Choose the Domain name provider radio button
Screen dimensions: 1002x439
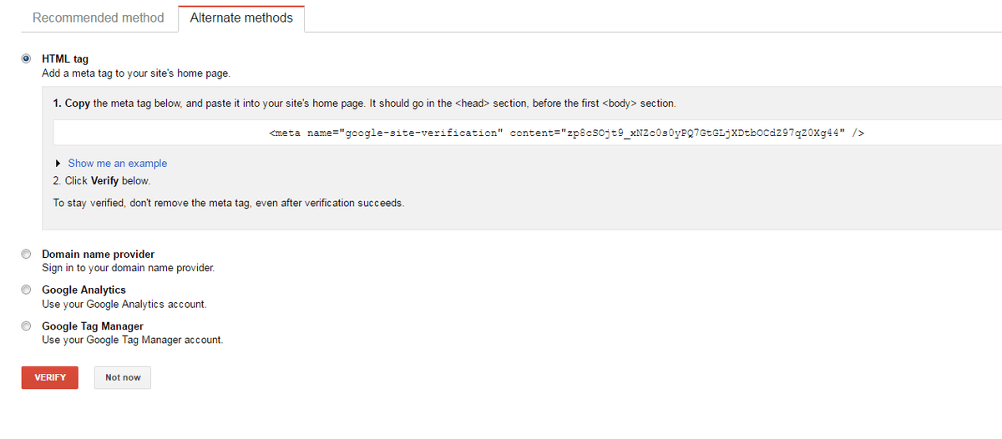[27, 255]
